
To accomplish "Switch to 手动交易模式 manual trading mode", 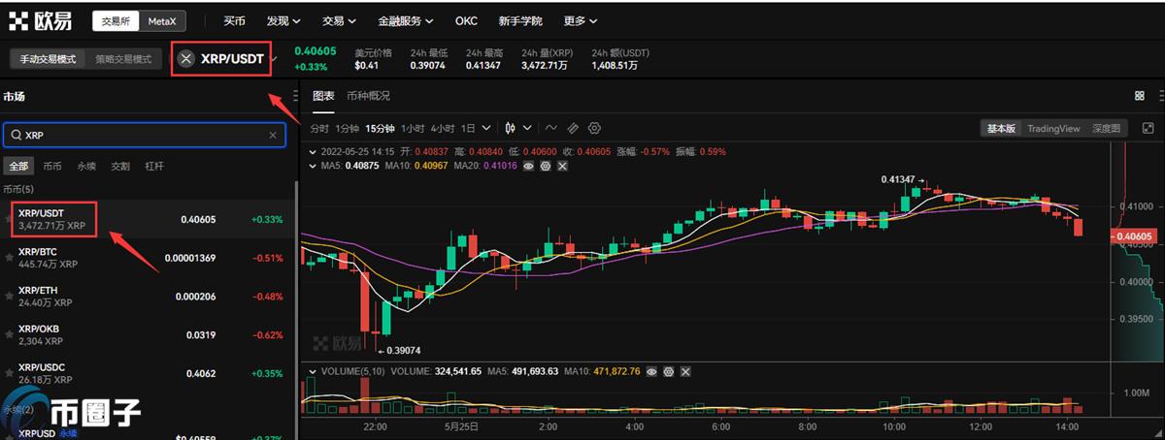I will pyautogui.click(x=48, y=59).
